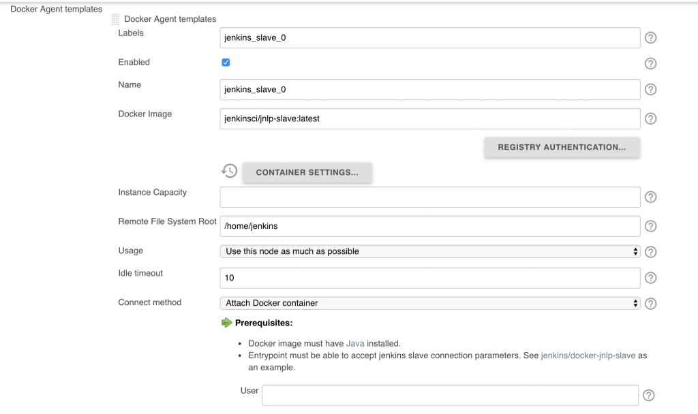Open help for Instance Capacity
The image size is (698, 414).
pos(650,197)
